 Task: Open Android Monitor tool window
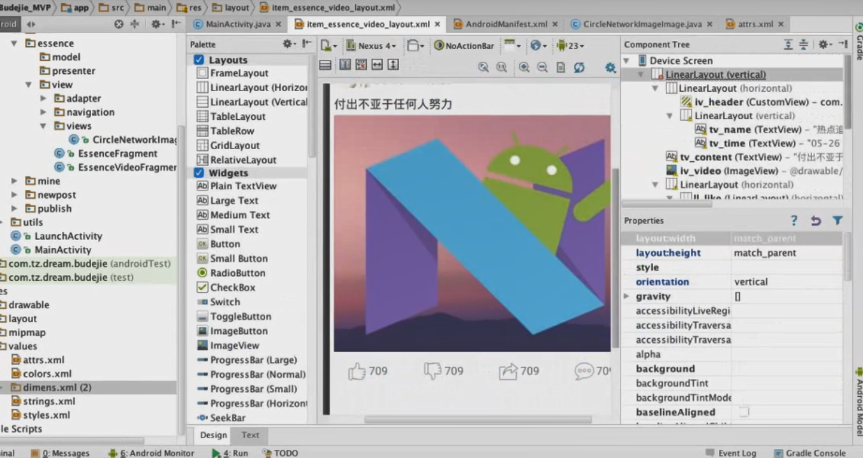pos(151,453)
